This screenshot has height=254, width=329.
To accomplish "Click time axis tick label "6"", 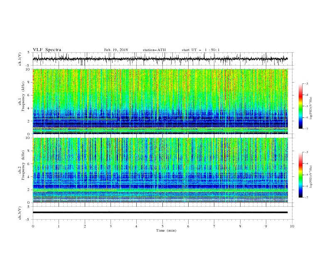I will point(188,226).
